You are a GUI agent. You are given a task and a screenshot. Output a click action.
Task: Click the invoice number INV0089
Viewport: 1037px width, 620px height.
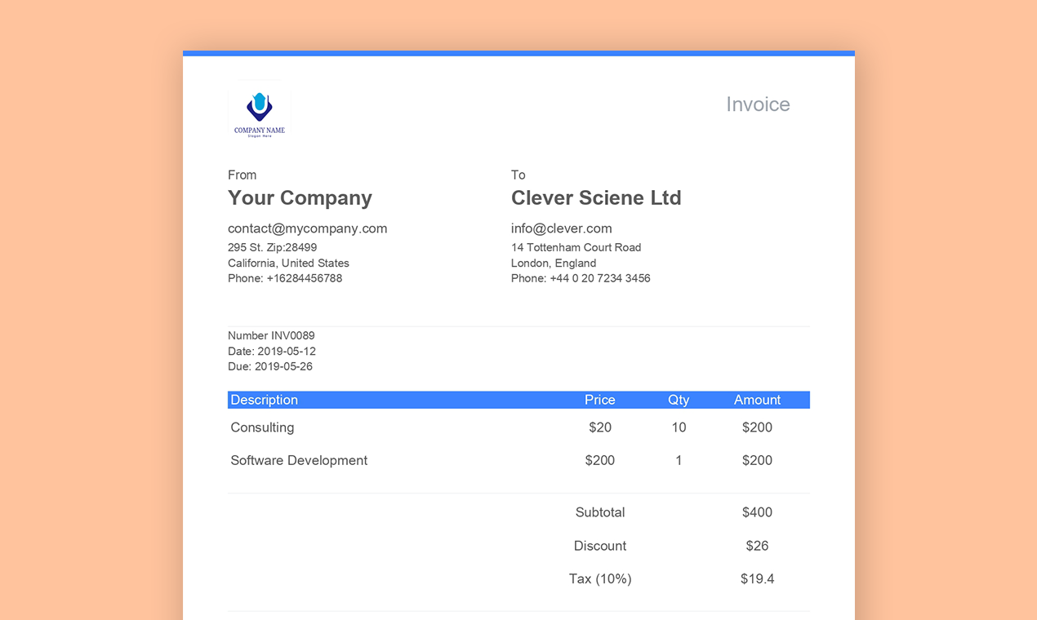pos(292,335)
